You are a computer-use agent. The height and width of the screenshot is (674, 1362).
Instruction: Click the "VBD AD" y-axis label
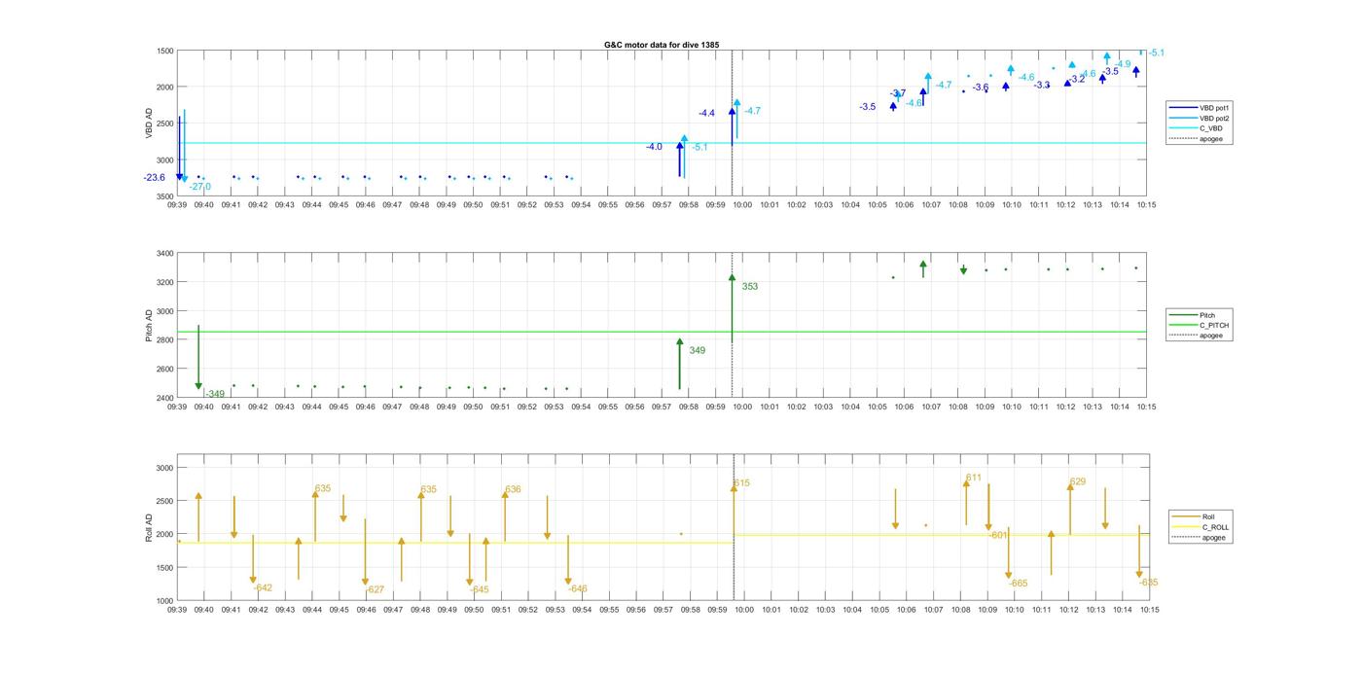click(149, 124)
